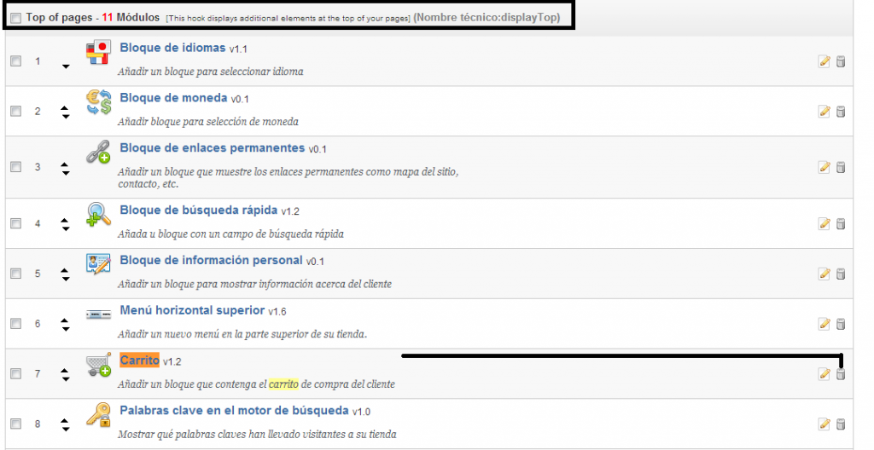
Task: Edit the Bloque de enlaces permanentes module
Action: tap(824, 167)
